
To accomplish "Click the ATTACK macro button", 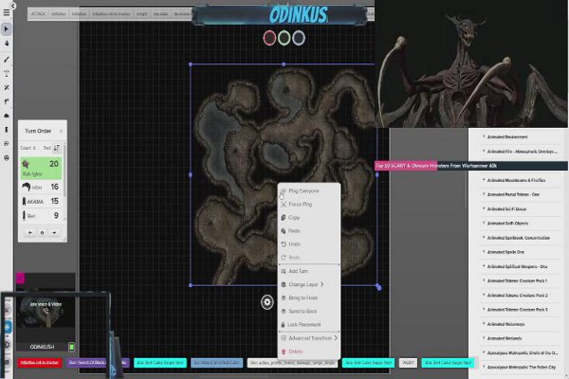I will (x=38, y=14).
